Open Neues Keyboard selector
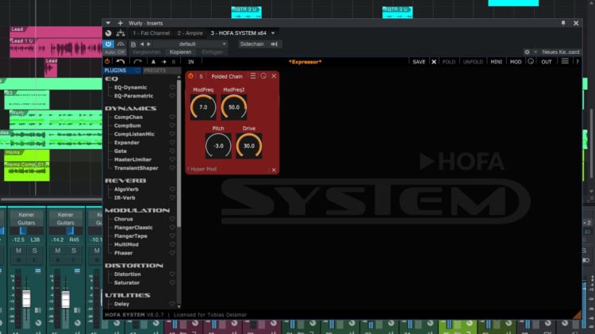Image resolution: width=595 pixels, height=334 pixels. tap(560, 52)
